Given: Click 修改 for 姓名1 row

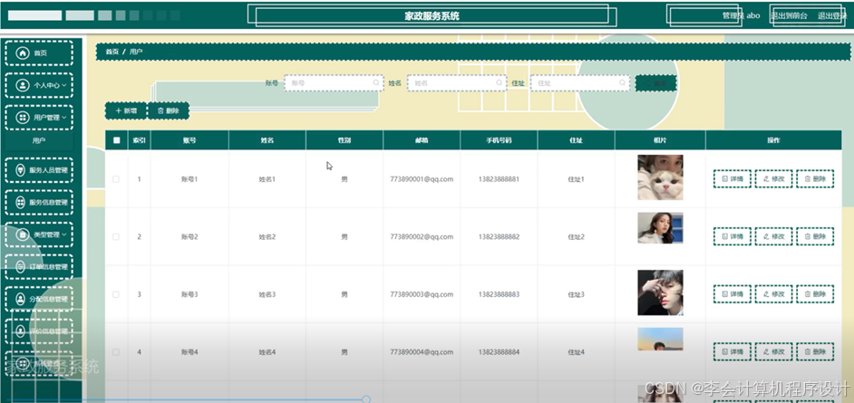Looking at the screenshot, I should tap(774, 179).
